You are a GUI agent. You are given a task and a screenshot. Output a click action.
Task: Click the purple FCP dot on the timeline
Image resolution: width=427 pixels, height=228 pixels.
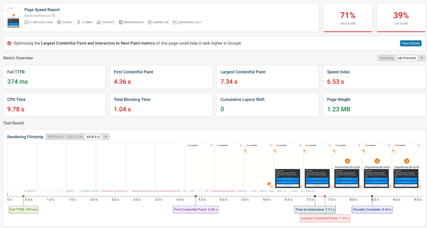point(196,196)
